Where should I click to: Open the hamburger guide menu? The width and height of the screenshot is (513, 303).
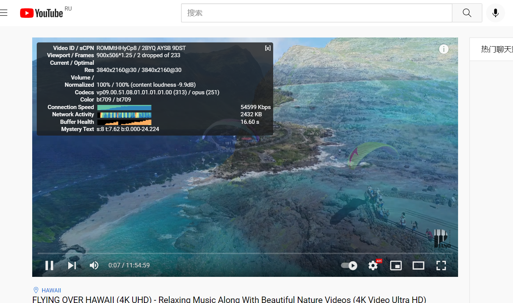point(4,13)
